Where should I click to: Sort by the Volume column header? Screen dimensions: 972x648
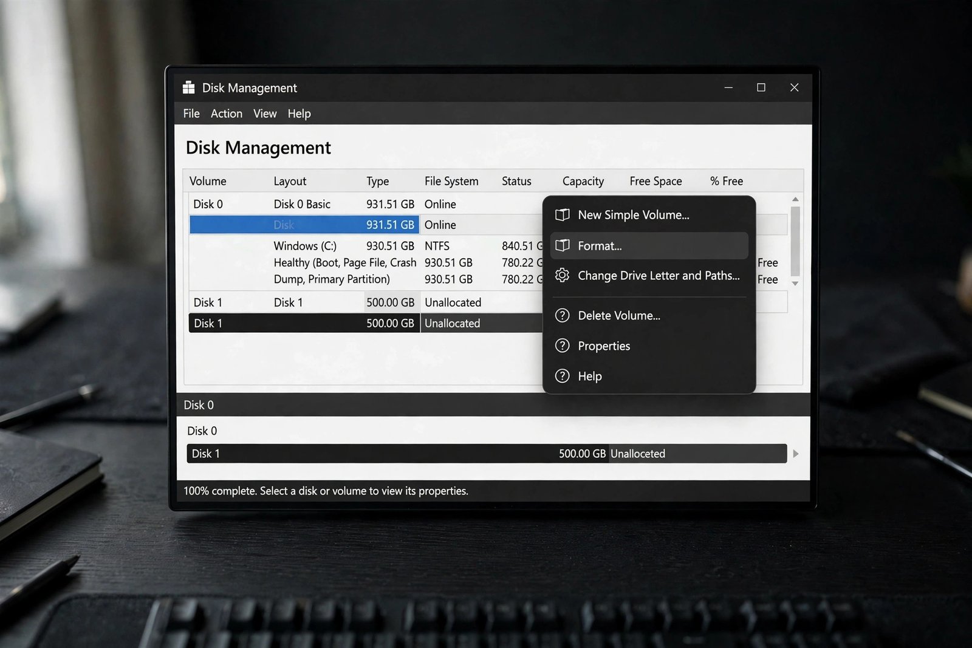[x=208, y=181]
